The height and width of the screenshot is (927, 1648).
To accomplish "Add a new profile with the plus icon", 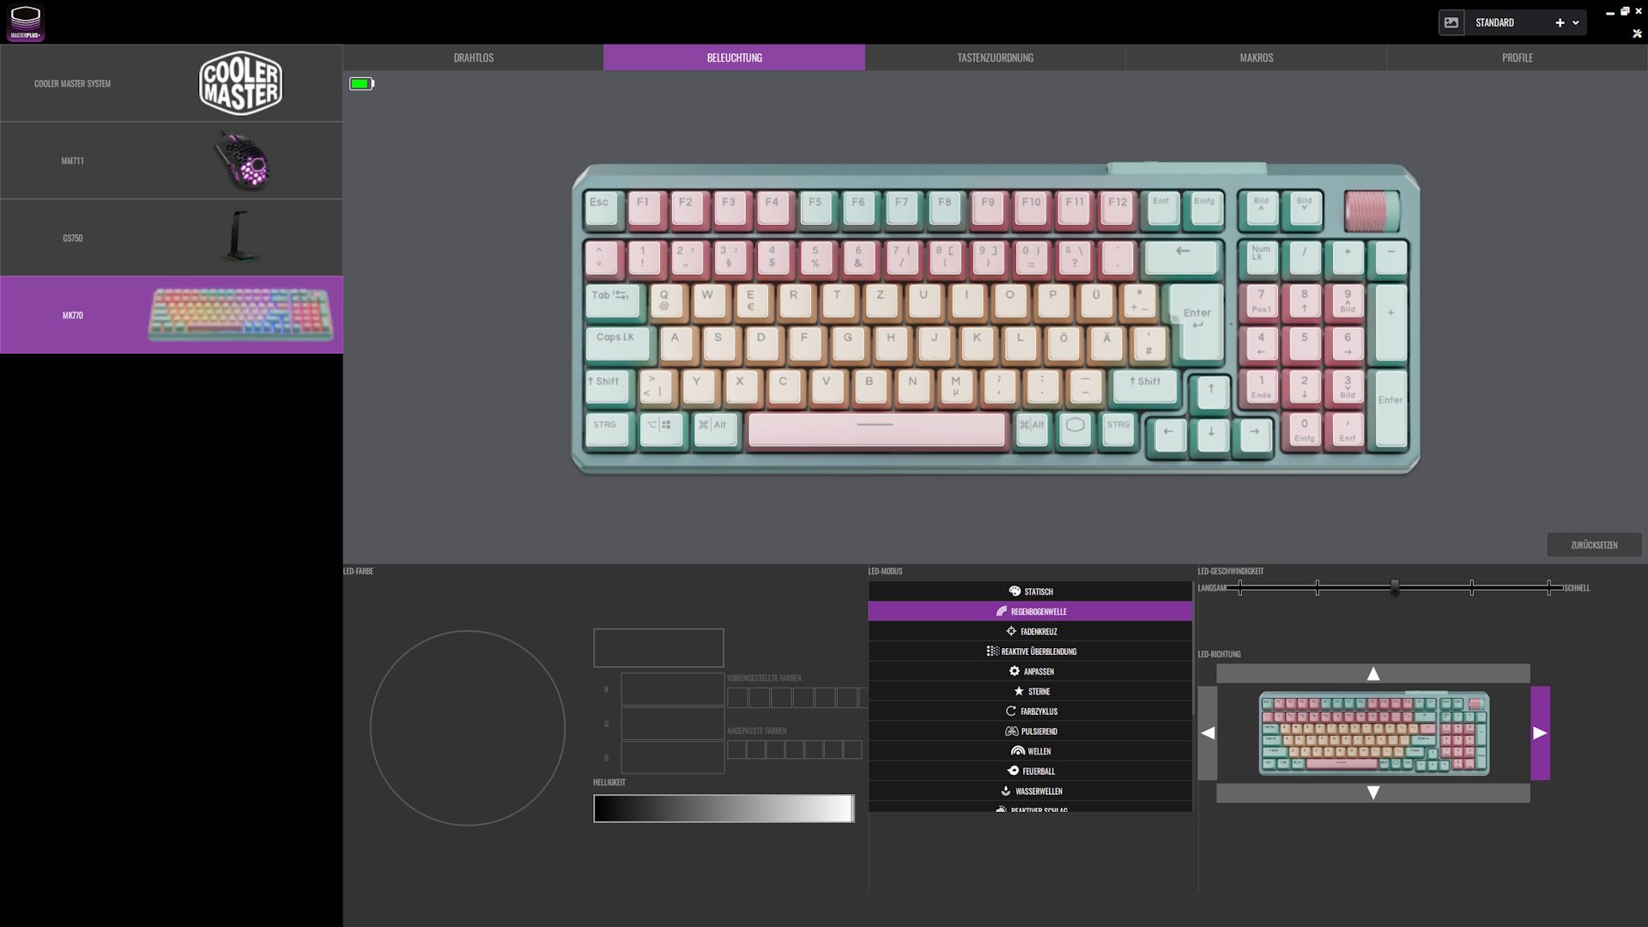I will pos(1560,23).
